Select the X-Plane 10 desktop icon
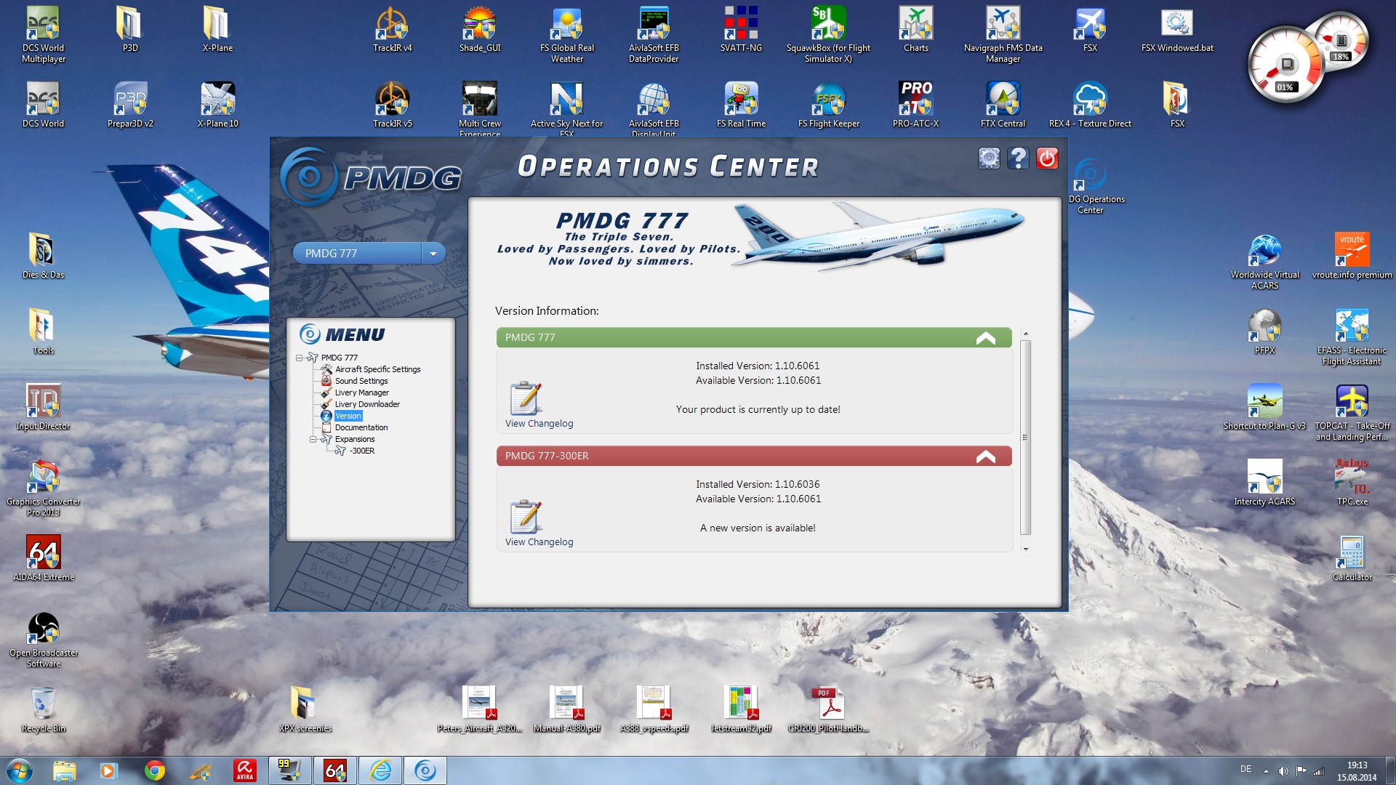The height and width of the screenshot is (785, 1396). [218, 105]
